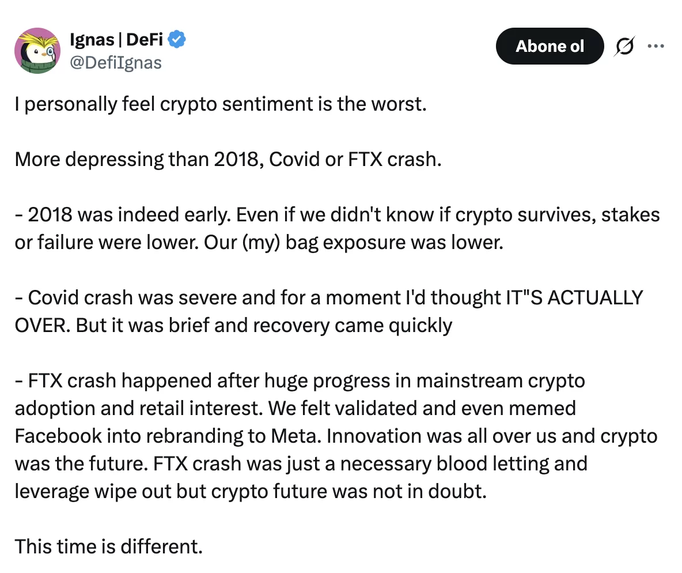Select the "2018 was indeed early" line
Screen dimensions: 682x573
pos(337,214)
